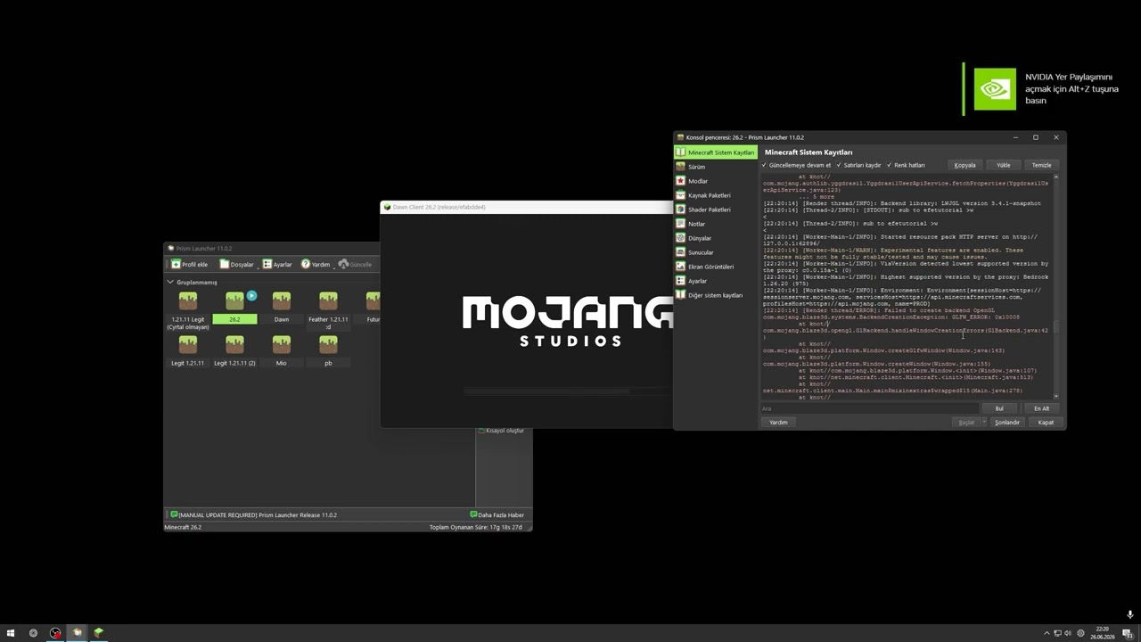Image resolution: width=1141 pixels, height=642 pixels.
Task: Select the Mio instance icon
Action: coord(281,344)
